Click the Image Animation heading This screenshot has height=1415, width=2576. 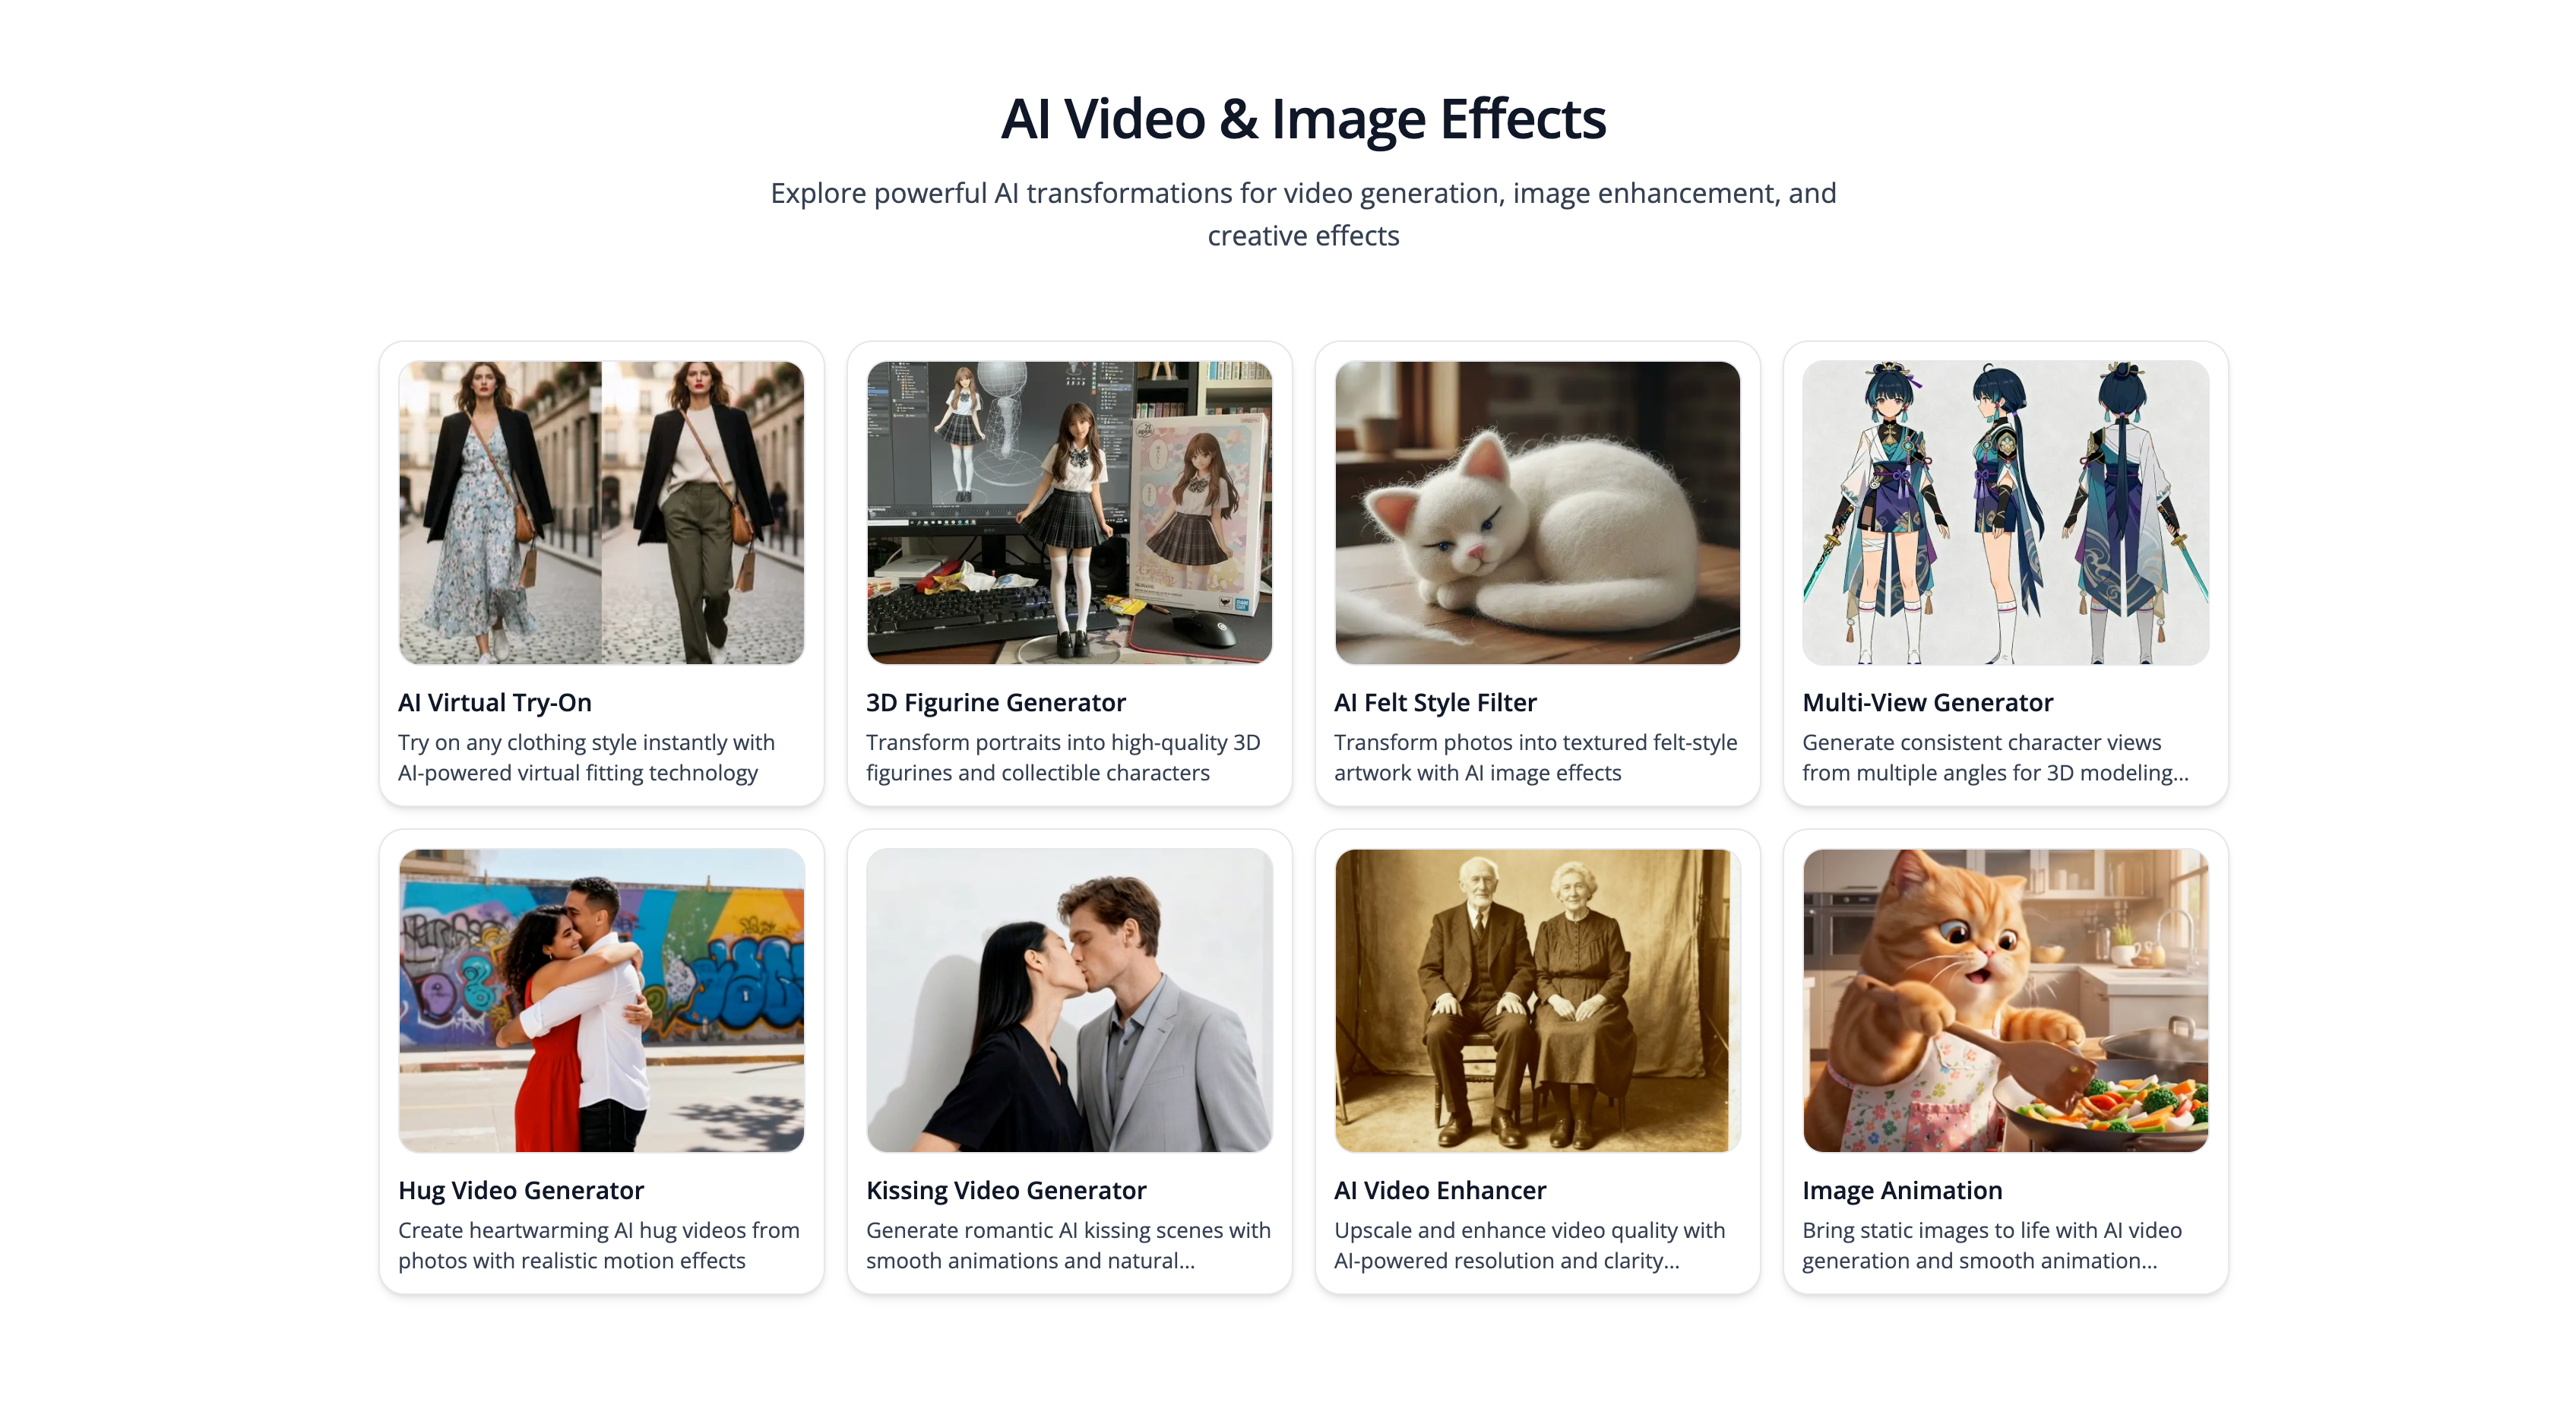(x=1901, y=1190)
